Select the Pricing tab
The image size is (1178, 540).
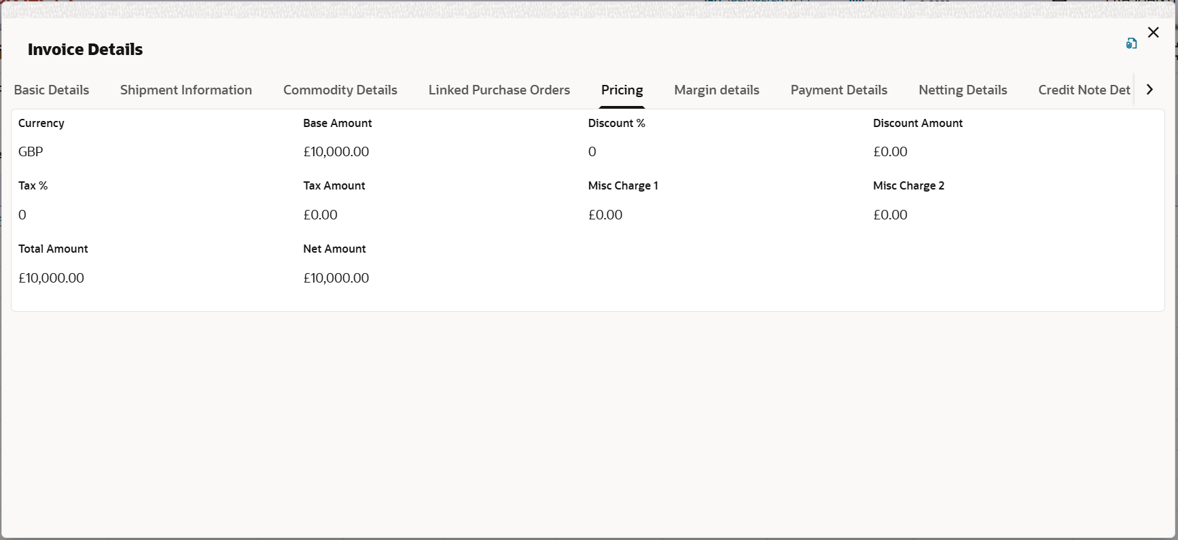coord(622,90)
